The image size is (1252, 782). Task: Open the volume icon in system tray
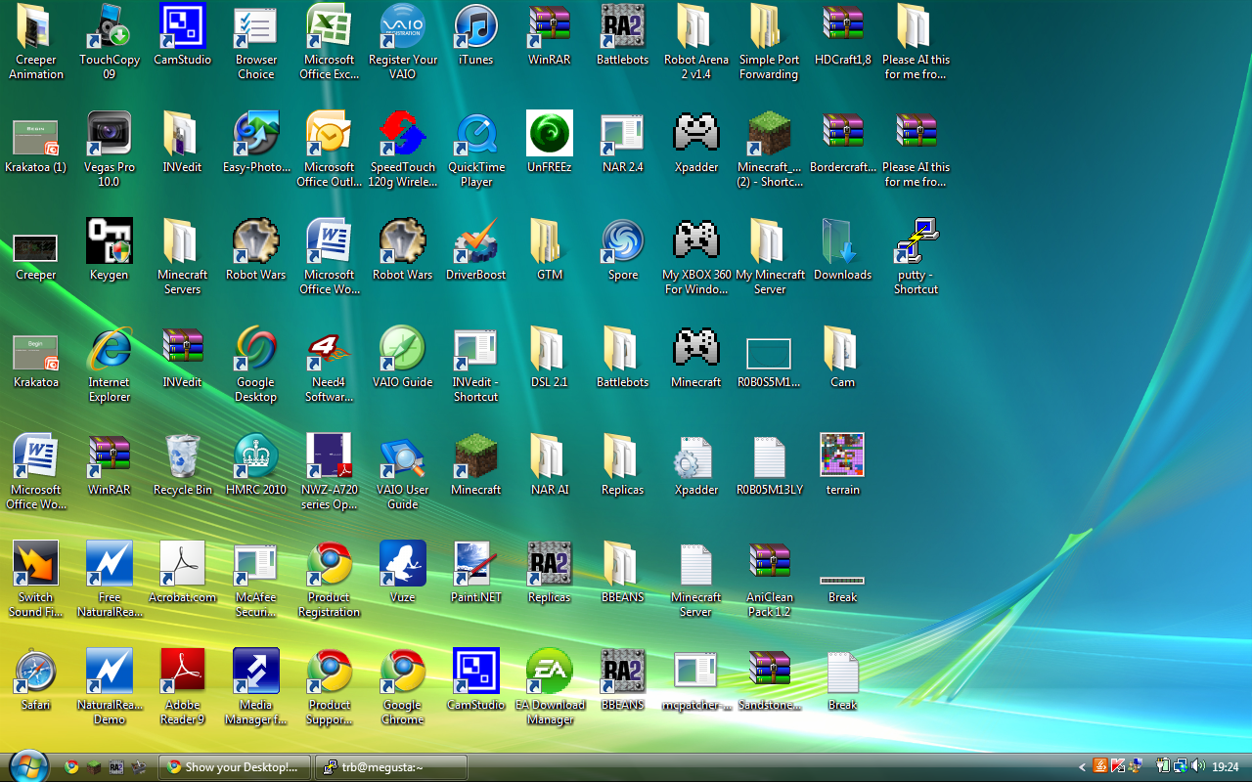pyautogui.click(x=1196, y=766)
